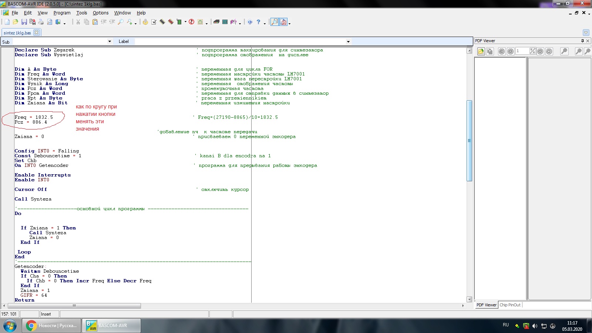Click the Print icon in the toolbar

click(41, 22)
